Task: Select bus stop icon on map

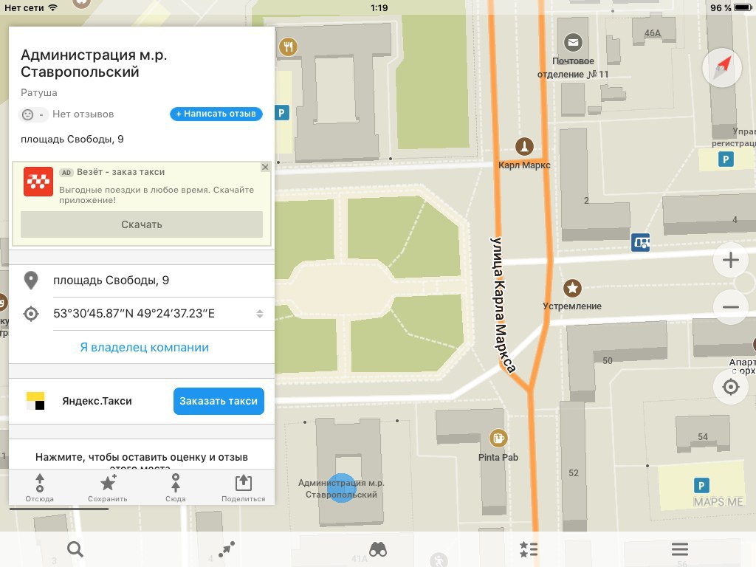Action: point(640,242)
